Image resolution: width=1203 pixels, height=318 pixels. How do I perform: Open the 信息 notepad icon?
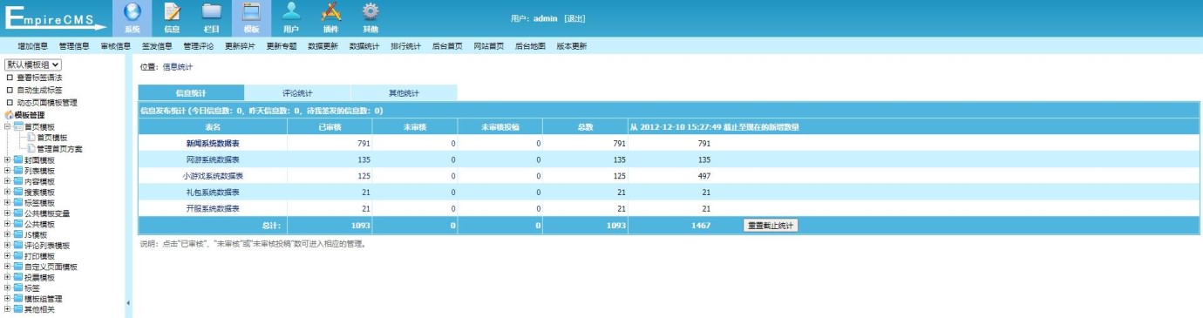[173, 12]
